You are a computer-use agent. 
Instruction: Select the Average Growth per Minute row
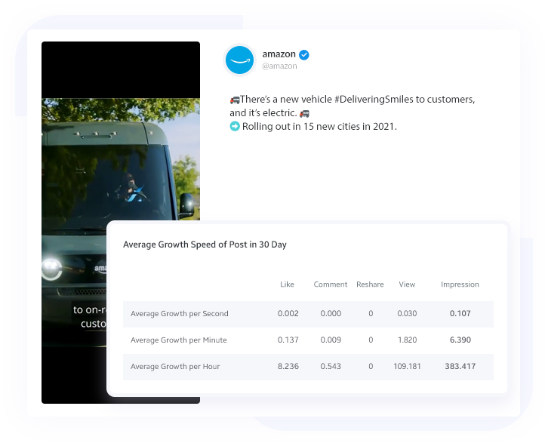tap(308, 340)
